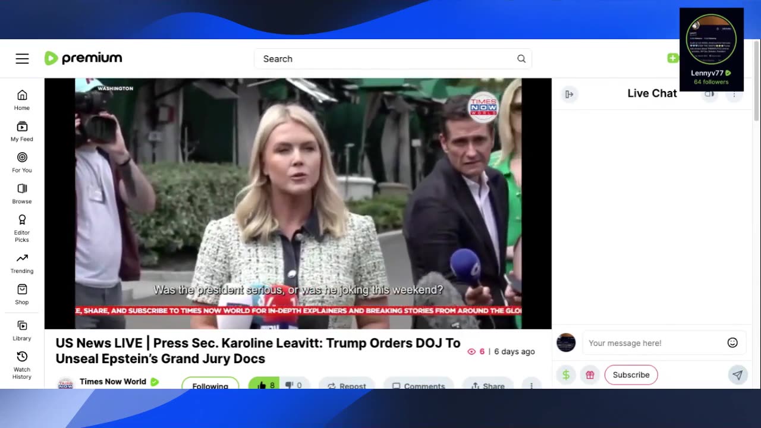
Task: Open For You in sidebar
Action: [x=22, y=162]
